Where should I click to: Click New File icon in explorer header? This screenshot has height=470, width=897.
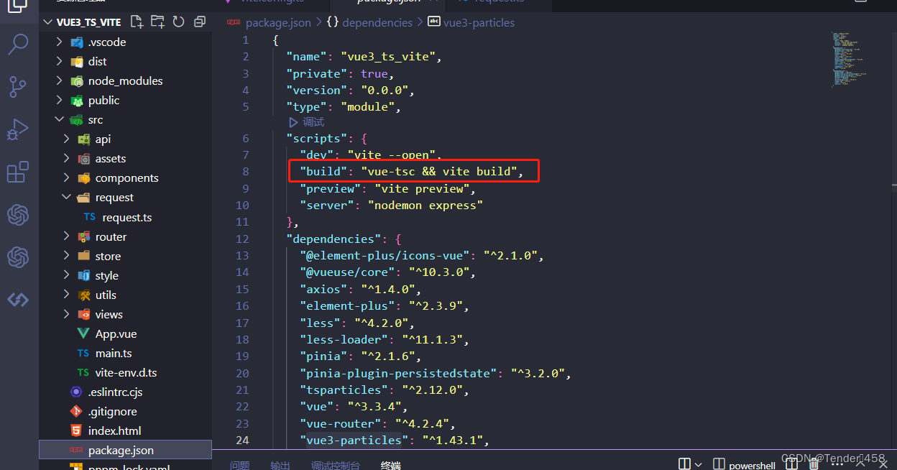pos(137,22)
